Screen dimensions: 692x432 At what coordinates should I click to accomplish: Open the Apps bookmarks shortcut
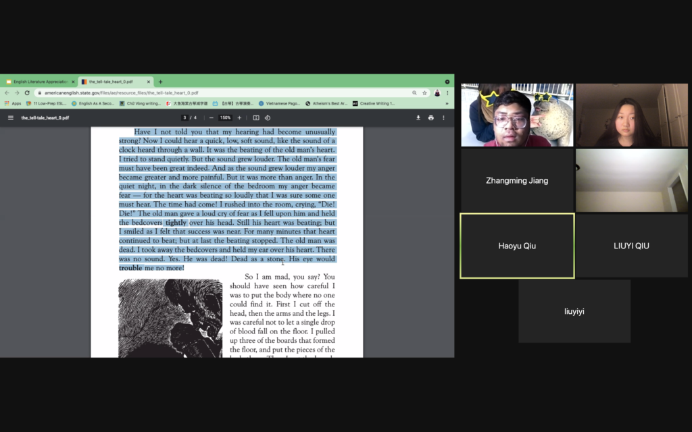pos(13,103)
